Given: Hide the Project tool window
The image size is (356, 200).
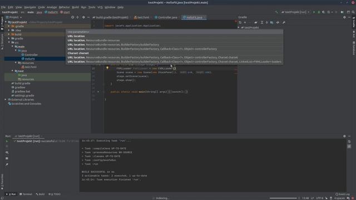Looking at the screenshot, I should [88, 17].
